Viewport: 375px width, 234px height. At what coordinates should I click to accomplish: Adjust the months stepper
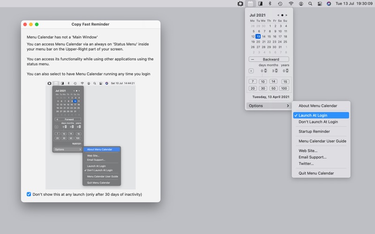click(x=277, y=71)
